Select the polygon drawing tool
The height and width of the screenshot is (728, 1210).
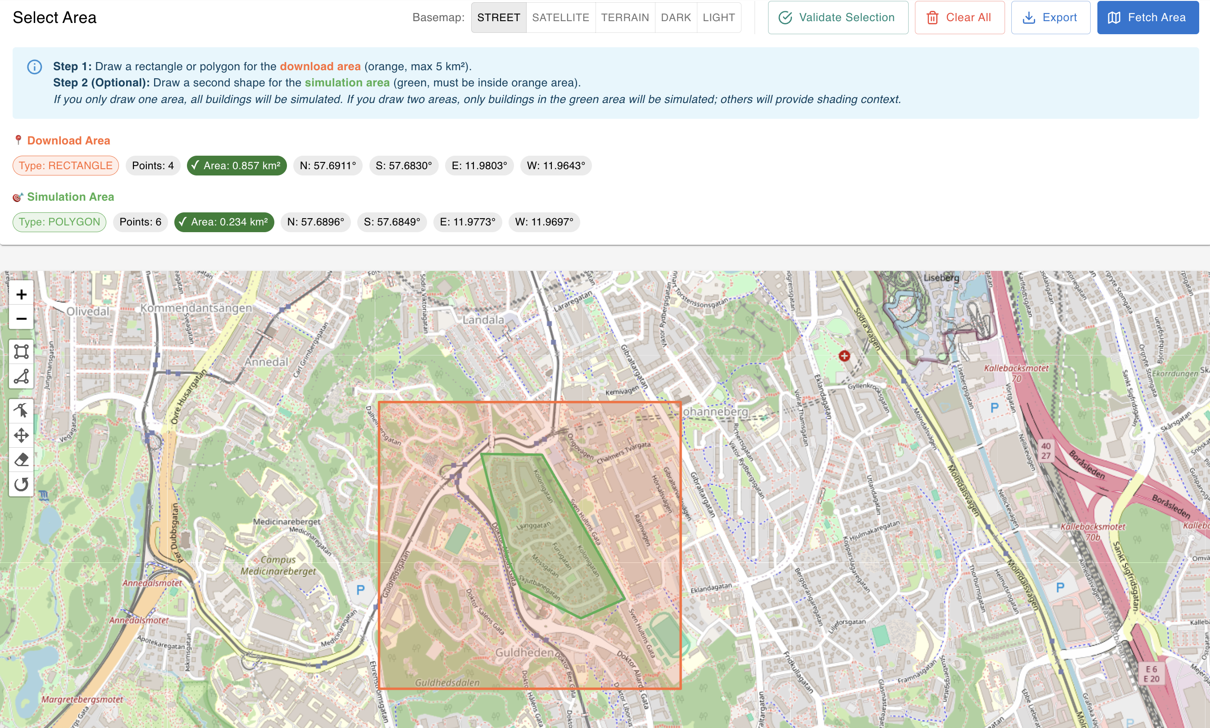[21, 377]
